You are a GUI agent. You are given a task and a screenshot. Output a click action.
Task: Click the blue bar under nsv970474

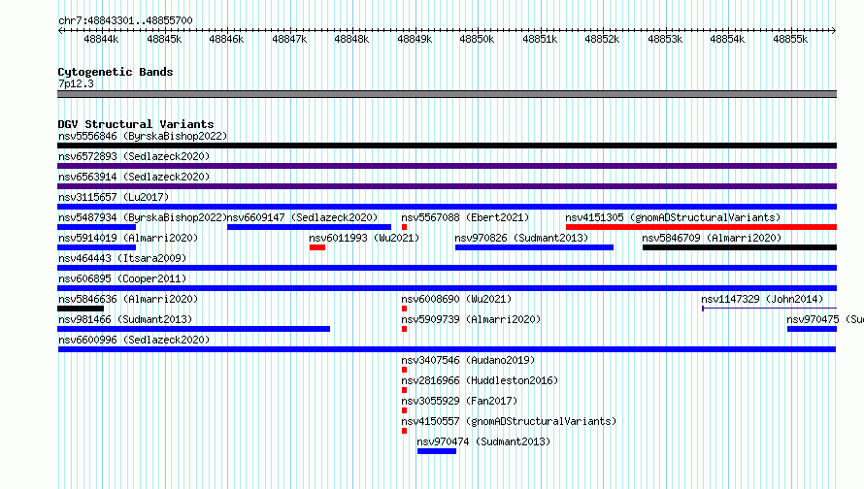tap(437, 451)
